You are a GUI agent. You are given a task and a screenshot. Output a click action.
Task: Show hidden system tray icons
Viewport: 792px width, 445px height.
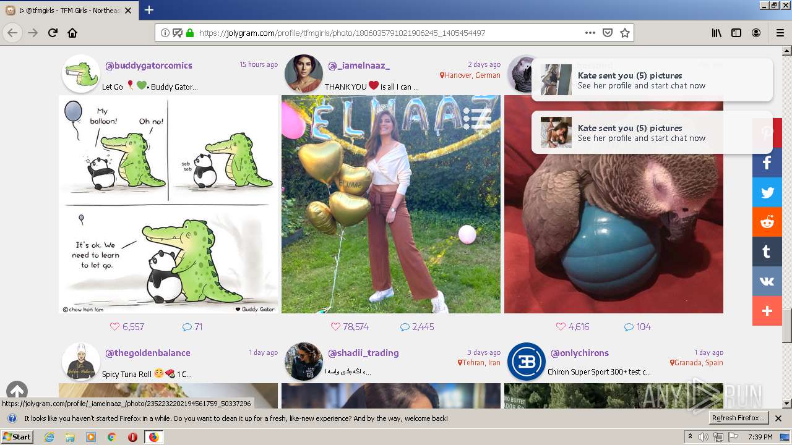[690, 437]
